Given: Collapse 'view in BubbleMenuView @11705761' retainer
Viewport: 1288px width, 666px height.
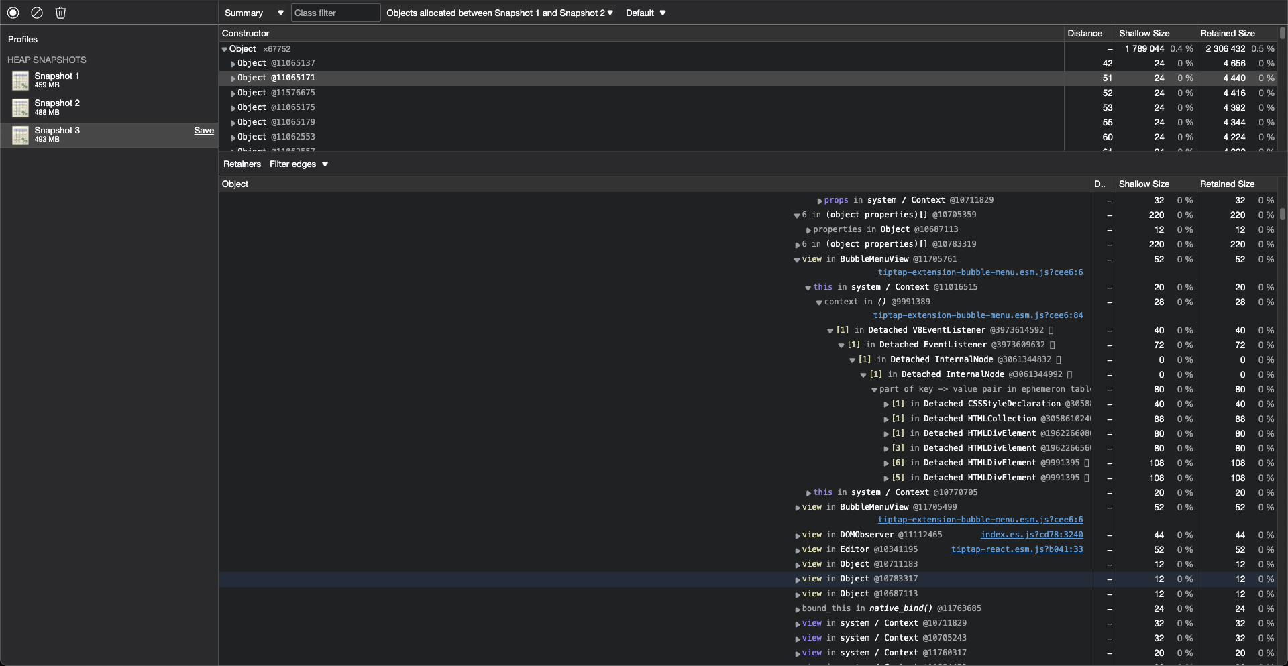Looking at the screenshot, I should point(797,259).
